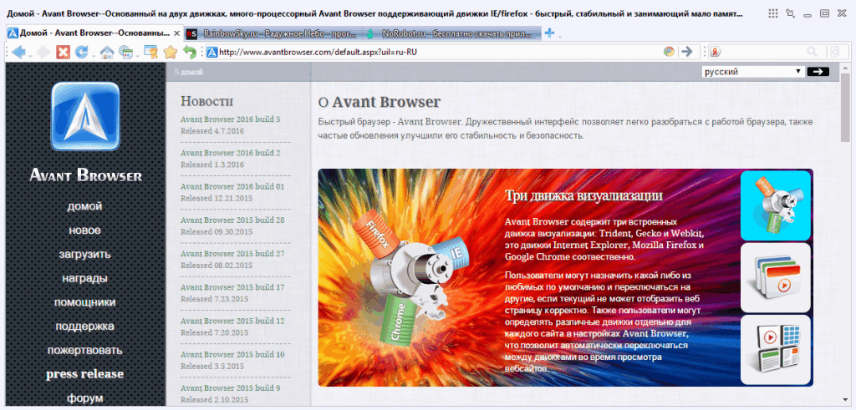Open помощники in the sidebar menu
Viewport: 856px width, 410px height.
(x=84, y=302)
